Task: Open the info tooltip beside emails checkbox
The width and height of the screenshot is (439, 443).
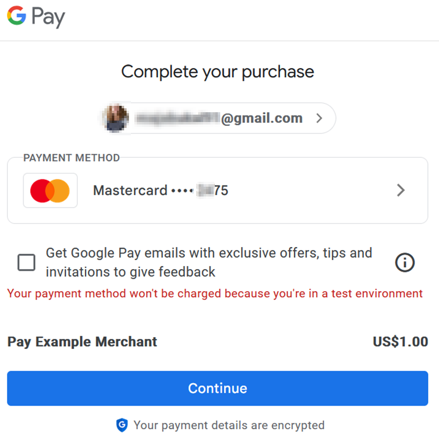Action: pos(404,263)
